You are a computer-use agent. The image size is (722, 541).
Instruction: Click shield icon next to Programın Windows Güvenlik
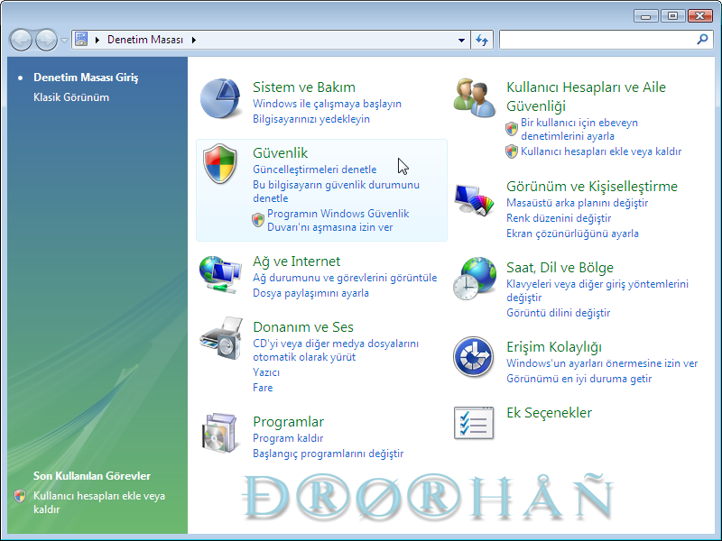click(x=258, y=220)
